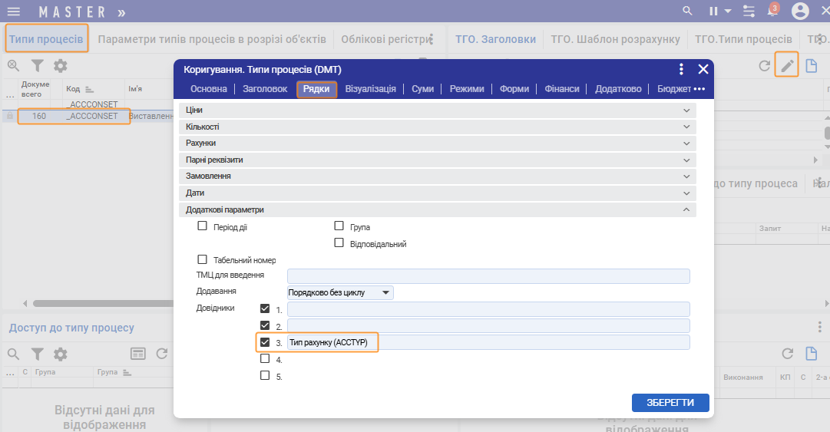Click horizontal scrollbar under Типи процесів grid
The width and height of the screenshot is (830, 432).
tap(103, 304)
